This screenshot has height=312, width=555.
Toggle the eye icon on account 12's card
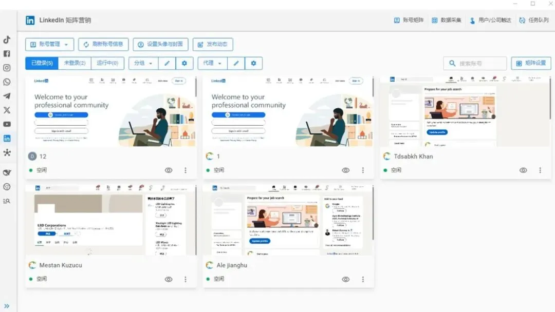(x=169, y=170)
